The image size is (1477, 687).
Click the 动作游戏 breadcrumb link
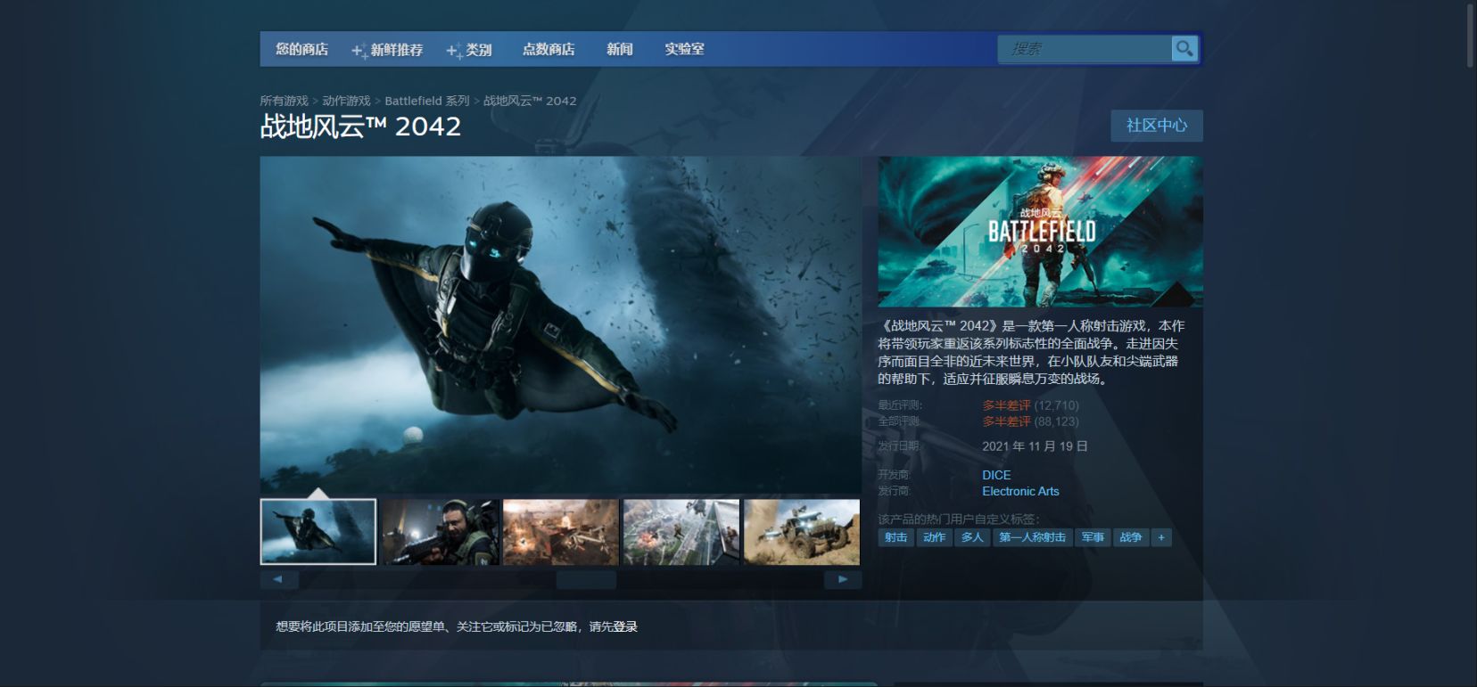[x=346, y=101]
